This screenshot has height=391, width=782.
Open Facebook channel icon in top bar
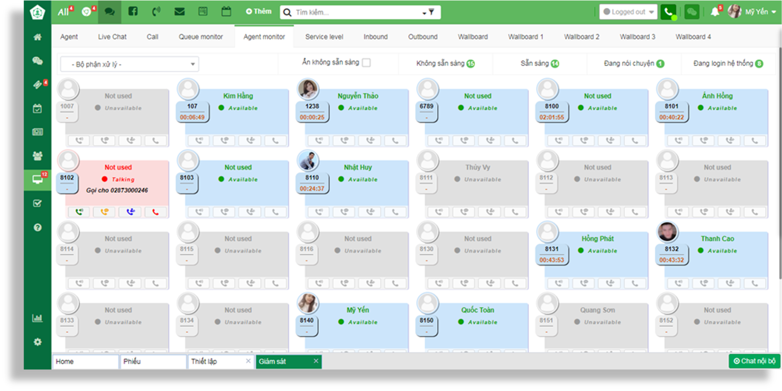point(133,12)
